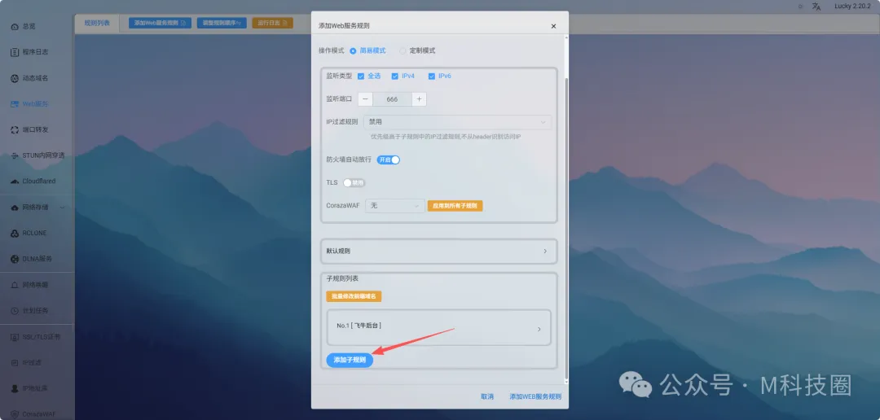Image resolution: width=880 pixels, height=420 pixels.
Task: Turn off the 防火墙自动放行 switch
Action: tap(389, 160)
